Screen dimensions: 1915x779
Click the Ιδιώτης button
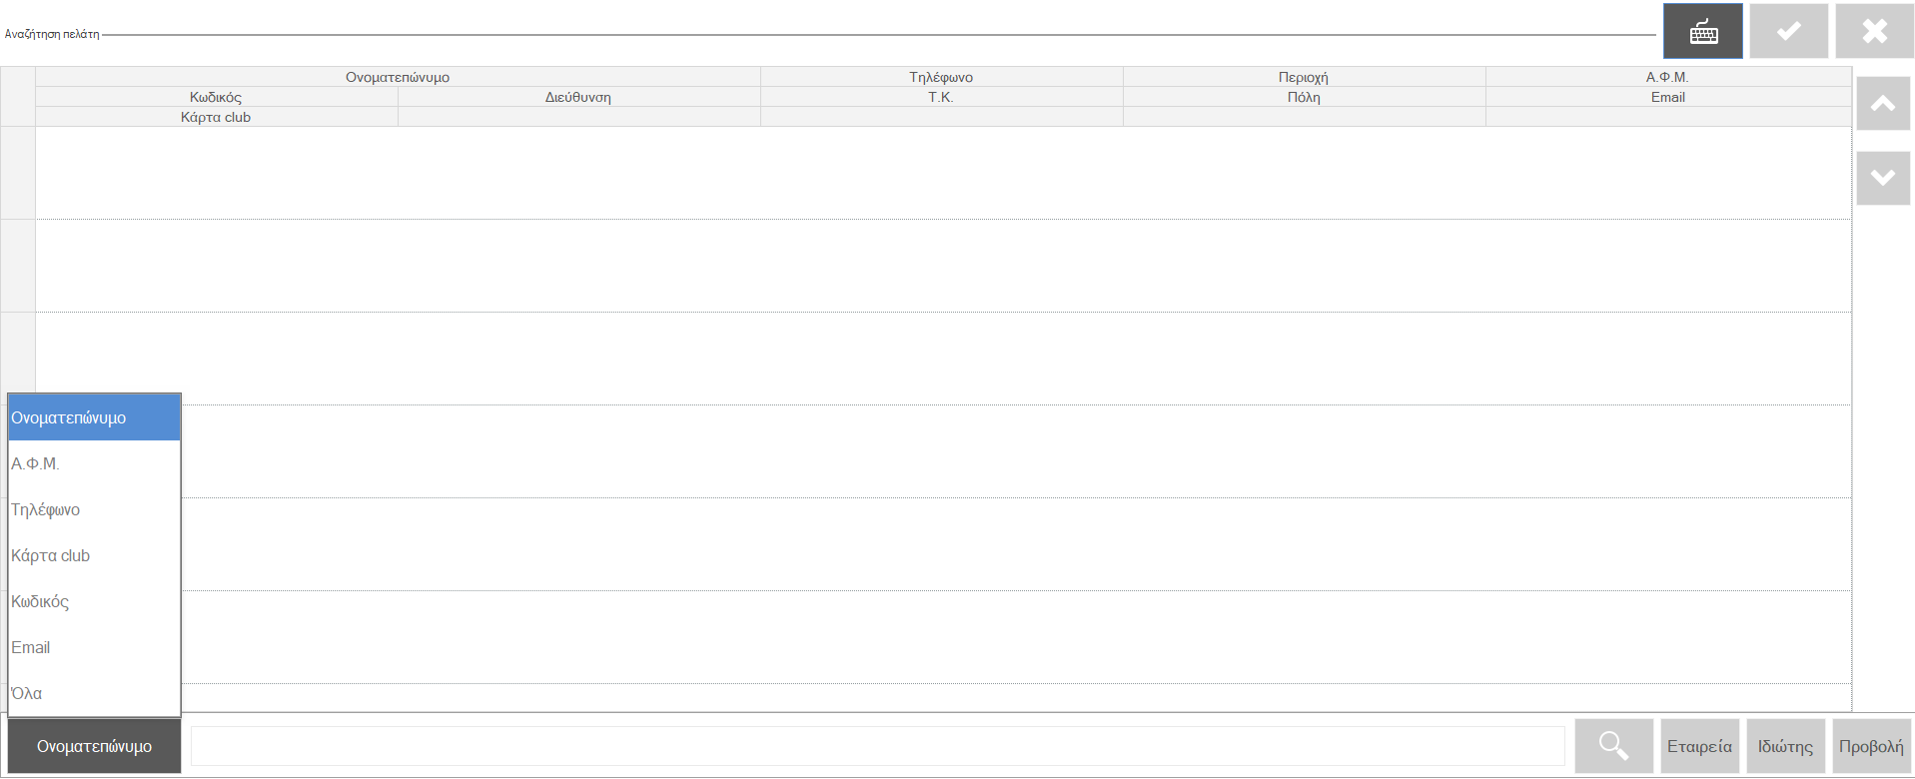click(1786, 746)
